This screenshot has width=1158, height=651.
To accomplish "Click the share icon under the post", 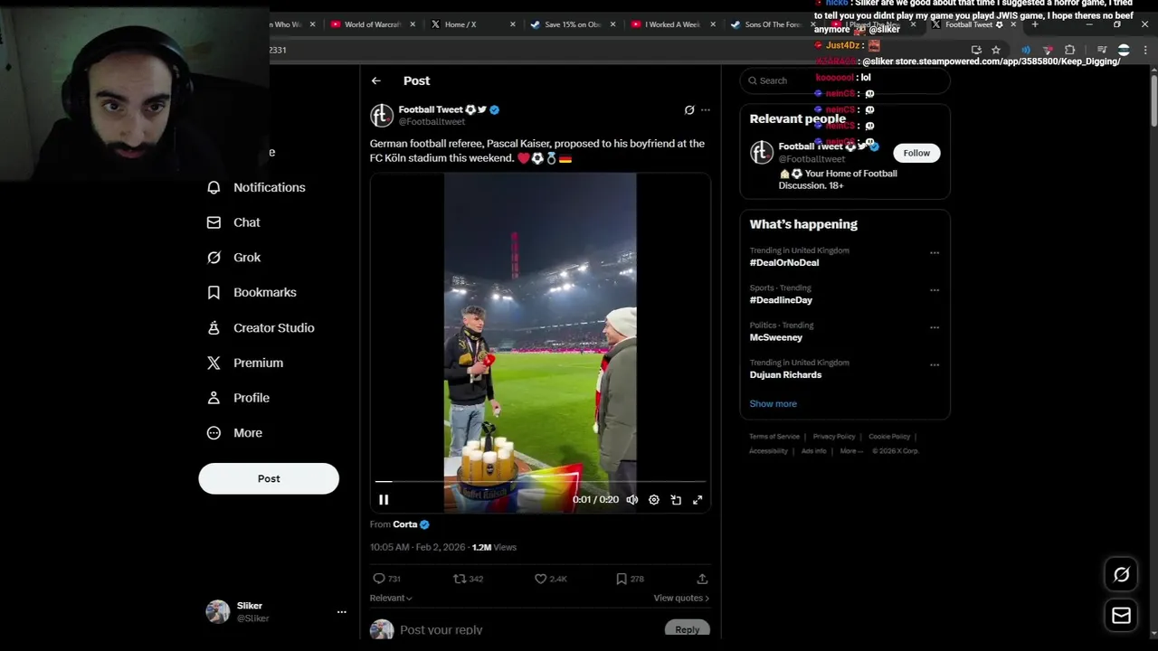I will [702, 579].
